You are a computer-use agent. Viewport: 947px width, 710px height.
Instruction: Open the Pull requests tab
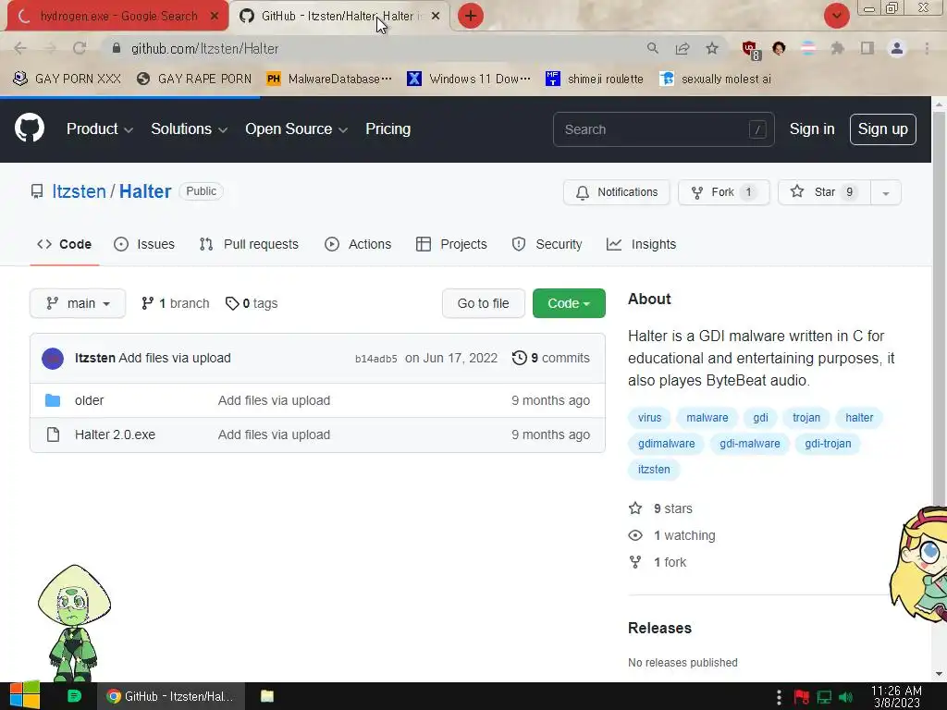click(x=249, y=244)
